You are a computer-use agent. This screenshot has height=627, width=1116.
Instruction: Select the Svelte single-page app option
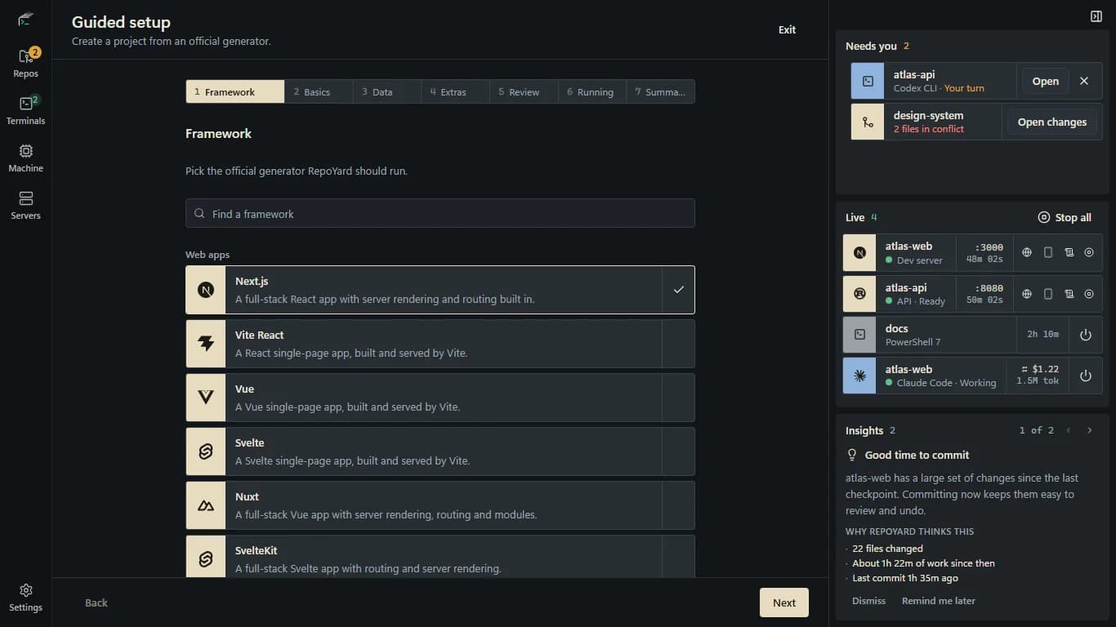440,451
